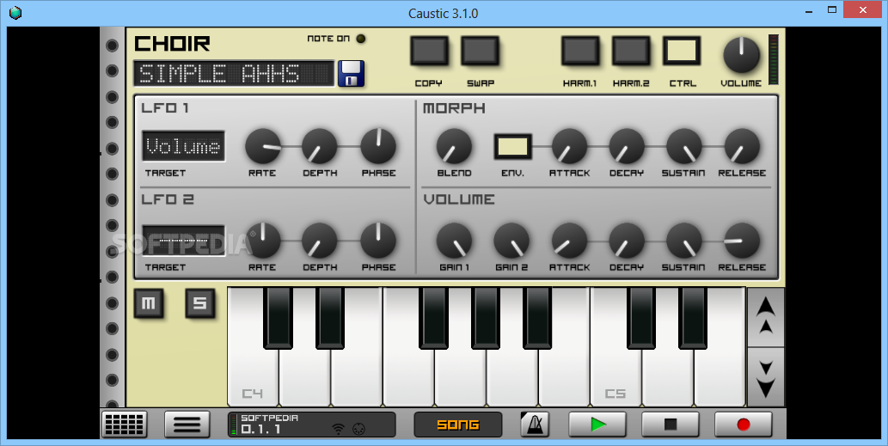The image size is (888, 446).
Task: Open the main menu hamburger icon
Action: pyautogui.click(x=187, y=425)
